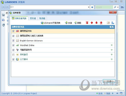Click the forward navigation arrow
Viewport: 126px width, 96px height.
click(x=7, y=7)
